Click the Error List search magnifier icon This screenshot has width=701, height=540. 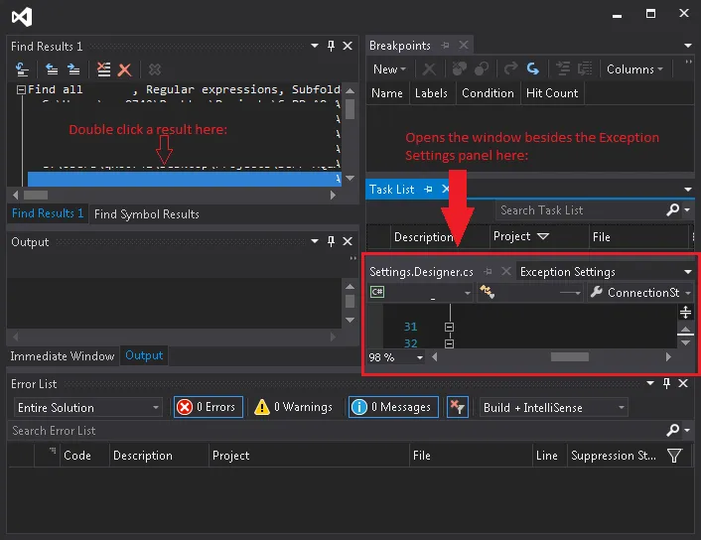point(673,430)
